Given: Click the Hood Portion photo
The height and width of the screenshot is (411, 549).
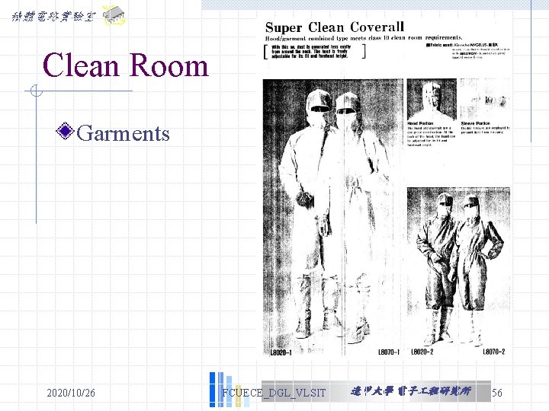Looking at the screenshot, I should point(432,100).
